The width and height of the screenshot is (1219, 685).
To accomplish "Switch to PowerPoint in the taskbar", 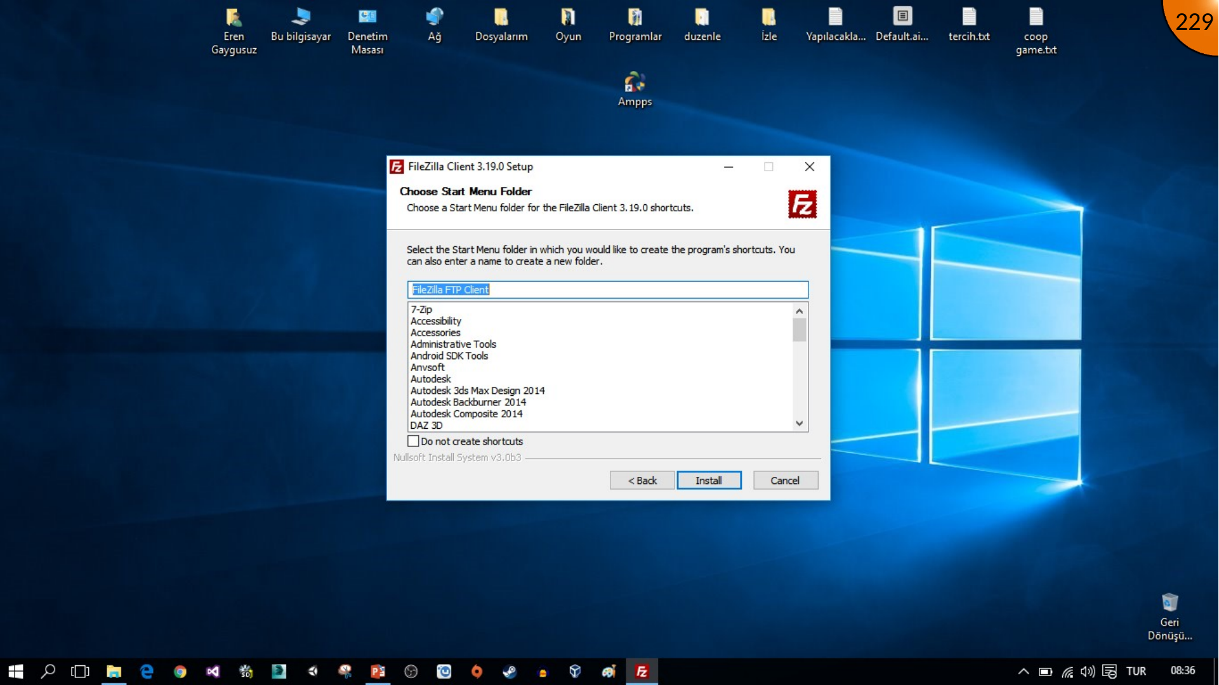I will [378, 671].
